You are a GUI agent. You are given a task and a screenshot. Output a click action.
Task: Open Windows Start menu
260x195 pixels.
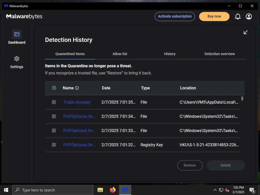6,190
